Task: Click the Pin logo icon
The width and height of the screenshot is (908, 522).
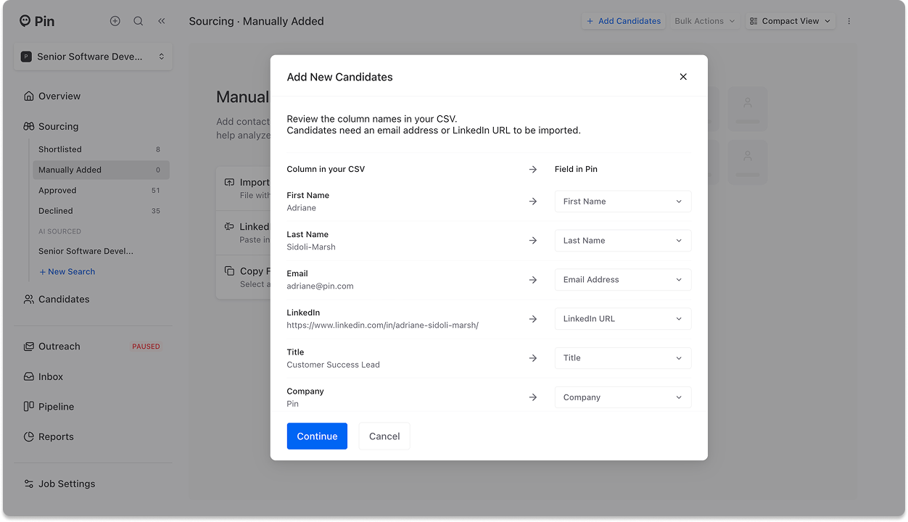Action: (x=25, y=21)
